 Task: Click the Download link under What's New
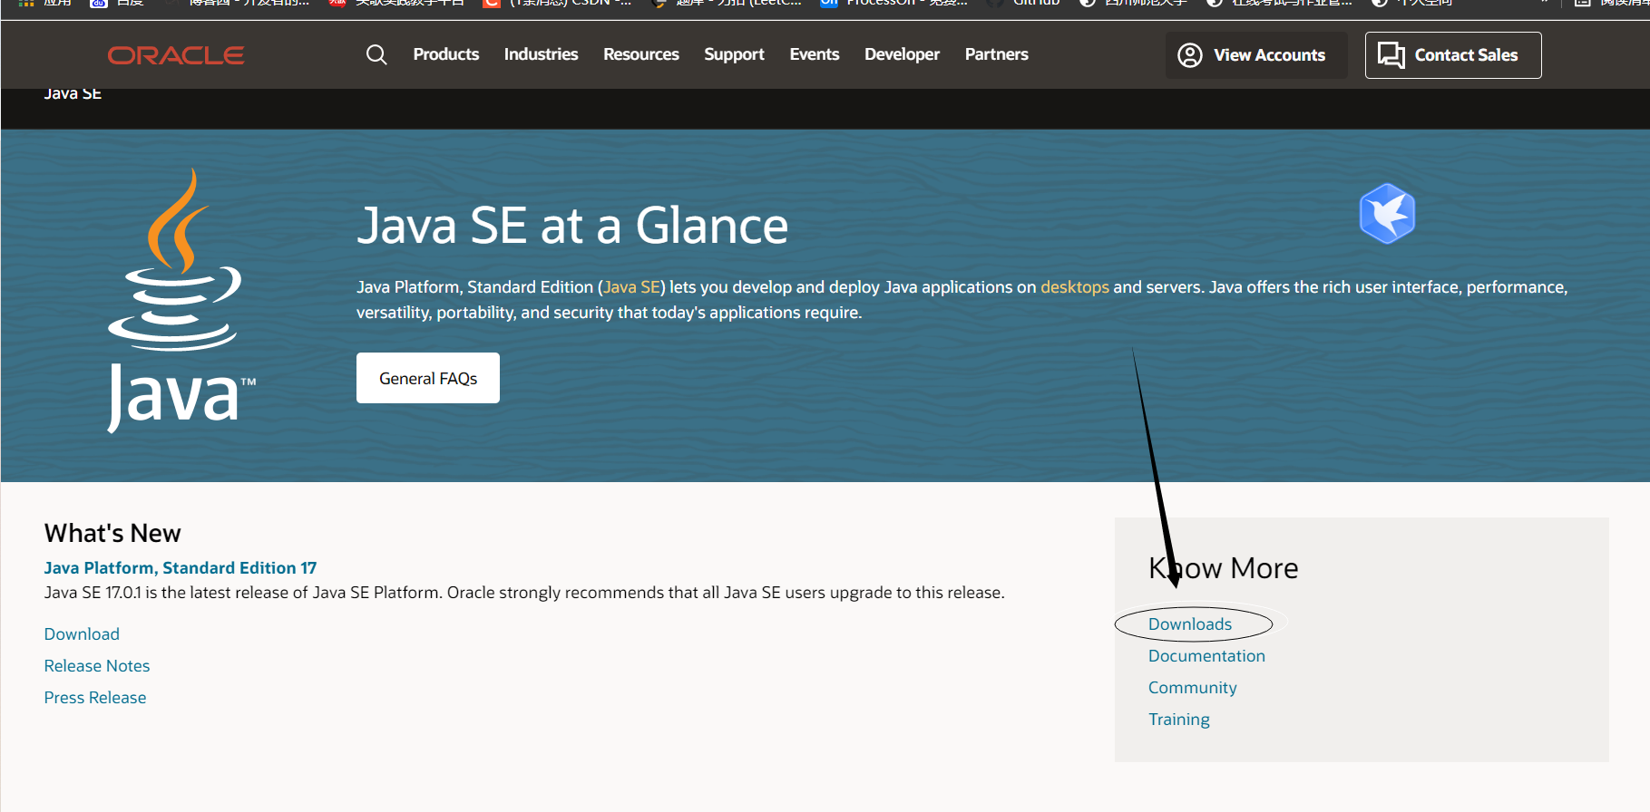pos(82,634)
